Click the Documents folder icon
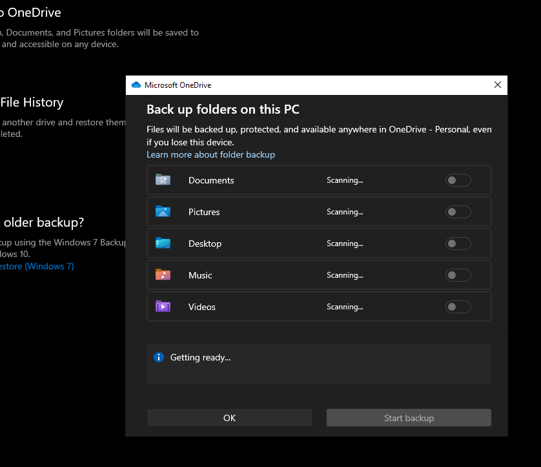 (x=163, y=180)
